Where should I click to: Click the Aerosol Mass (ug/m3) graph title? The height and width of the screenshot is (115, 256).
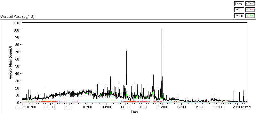[x=18, y=17]
